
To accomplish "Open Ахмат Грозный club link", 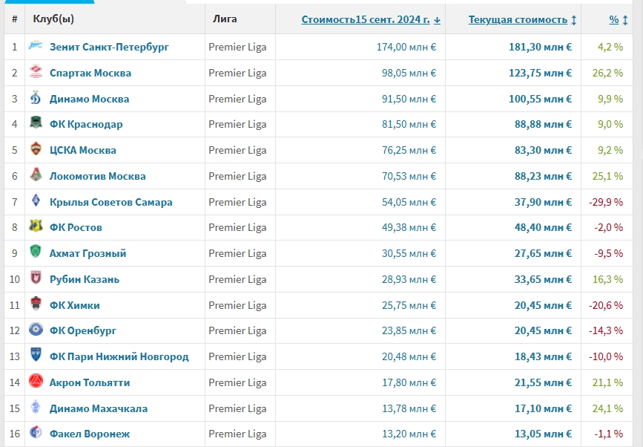I will [x=88, y=253].
